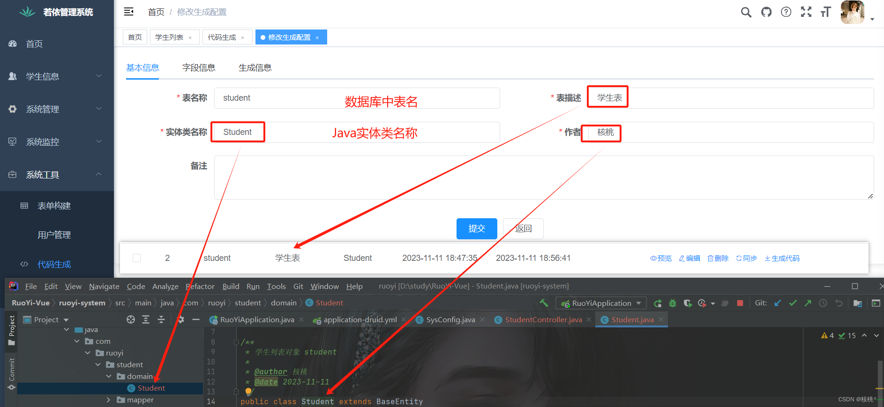Close the 修改生成配置 page tab
Screen dimensions: 884x407
click(317, 37)
